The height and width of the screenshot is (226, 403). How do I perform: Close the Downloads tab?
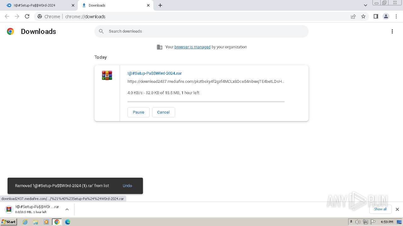tap(148, 5)
